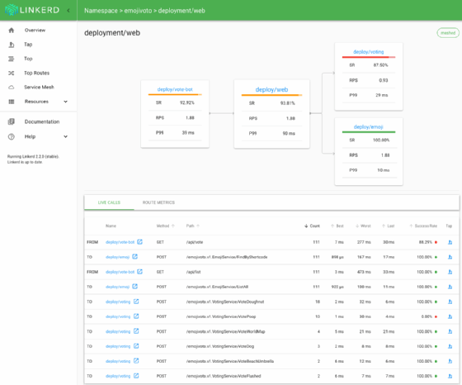Viewport: 462px width, 385px height.
Task: Expand the Help menu chevron
Action: pyautogui.click(x=65, y=136)
